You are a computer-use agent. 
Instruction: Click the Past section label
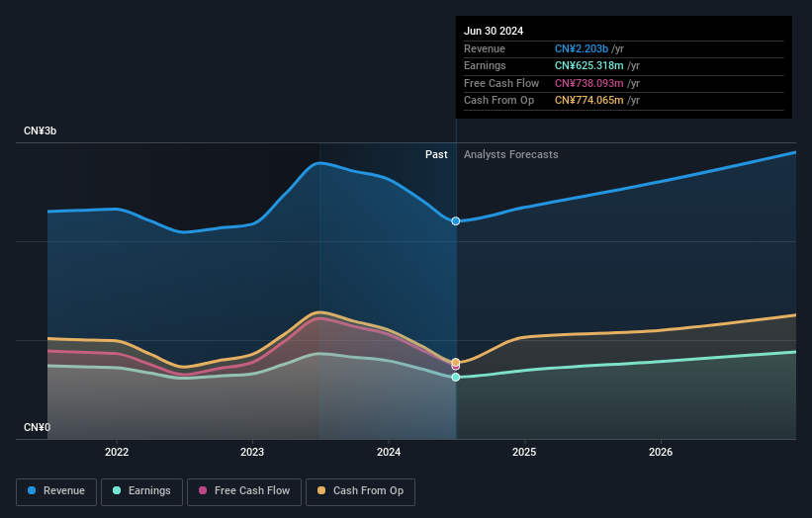click(x=436, y=154)
